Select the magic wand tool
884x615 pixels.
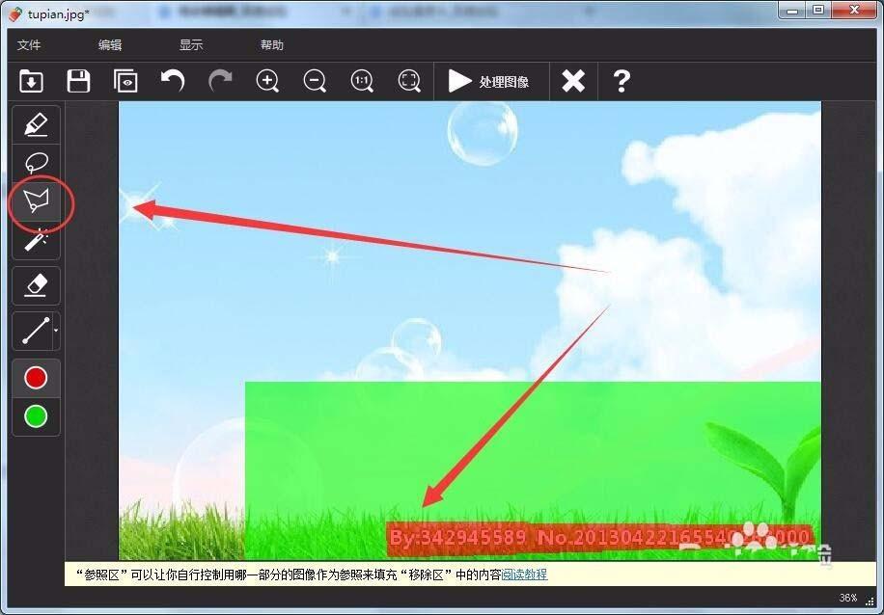(35, 239)
